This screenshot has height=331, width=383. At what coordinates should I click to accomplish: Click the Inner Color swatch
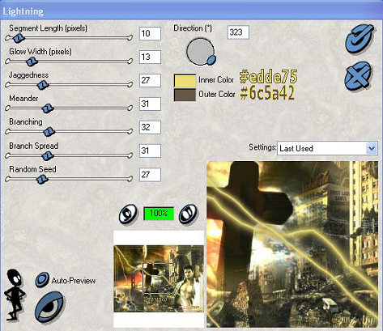click(185, 81)
